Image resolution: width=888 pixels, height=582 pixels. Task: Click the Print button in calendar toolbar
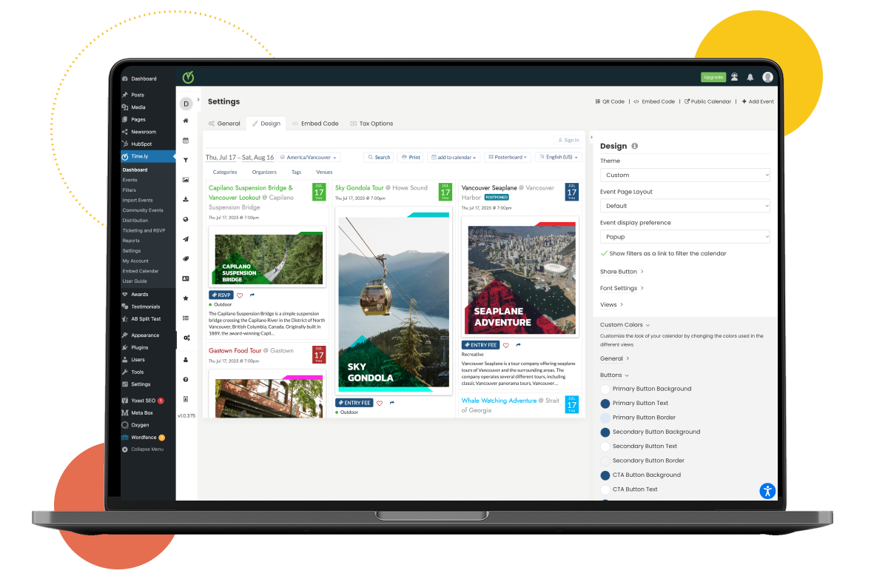tap(411, 157)
